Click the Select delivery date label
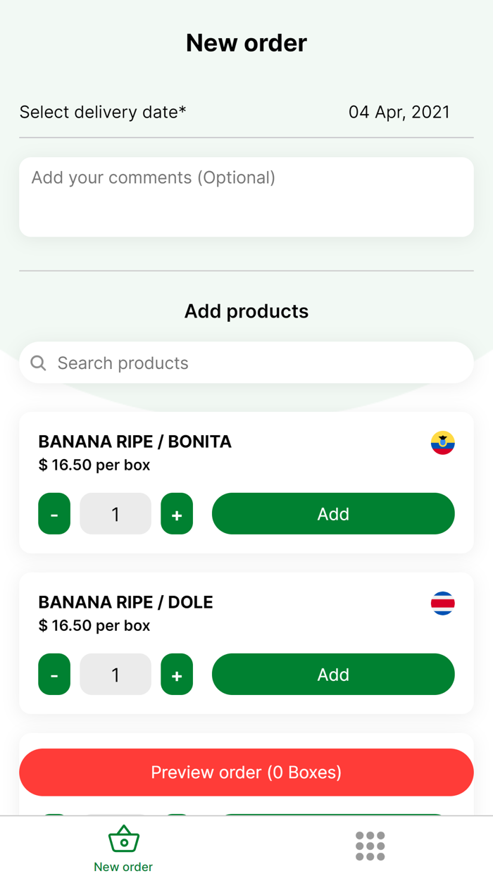 coord(103,112)
